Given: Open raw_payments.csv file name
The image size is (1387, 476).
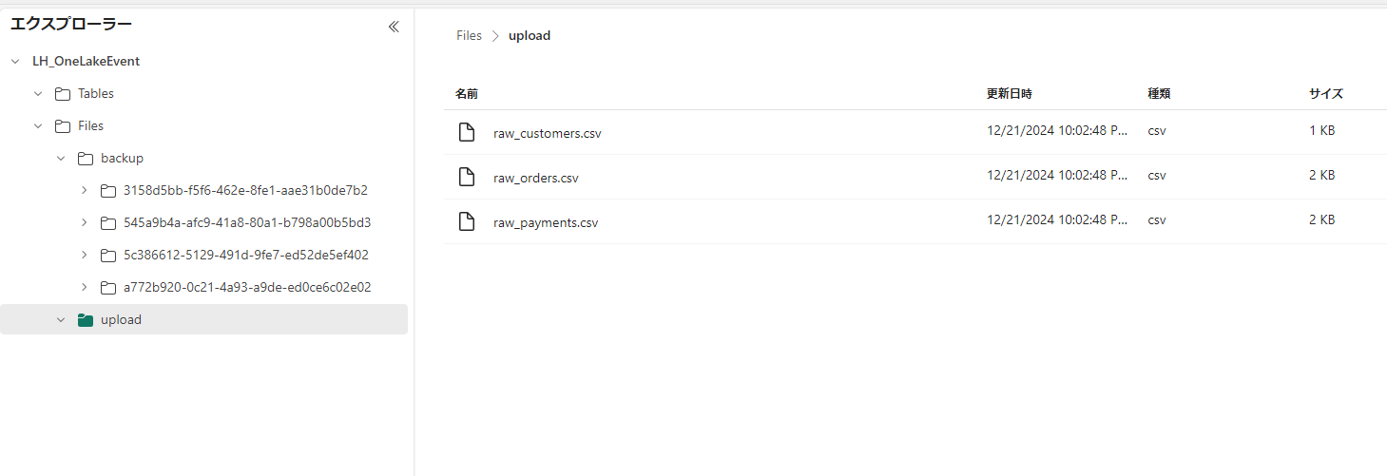Looking at the screenshot, I should [546, 222].
